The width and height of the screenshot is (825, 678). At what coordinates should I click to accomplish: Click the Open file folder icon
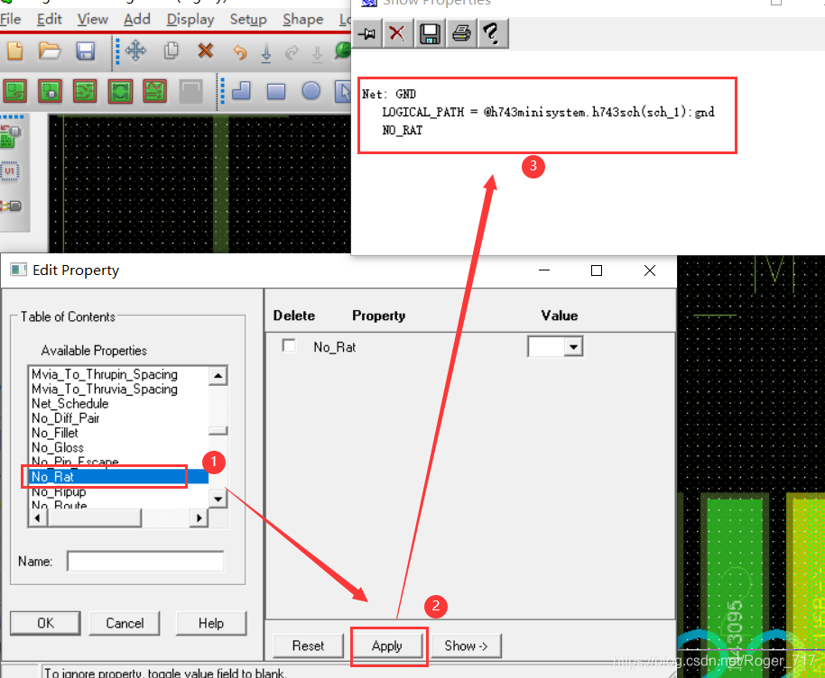click(49, 50)
